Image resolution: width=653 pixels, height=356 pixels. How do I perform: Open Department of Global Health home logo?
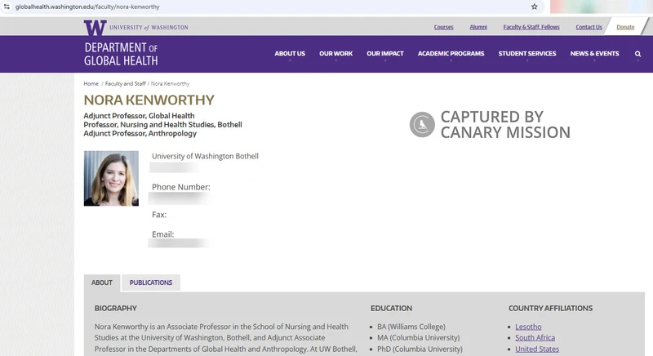[x=121, y=54]
